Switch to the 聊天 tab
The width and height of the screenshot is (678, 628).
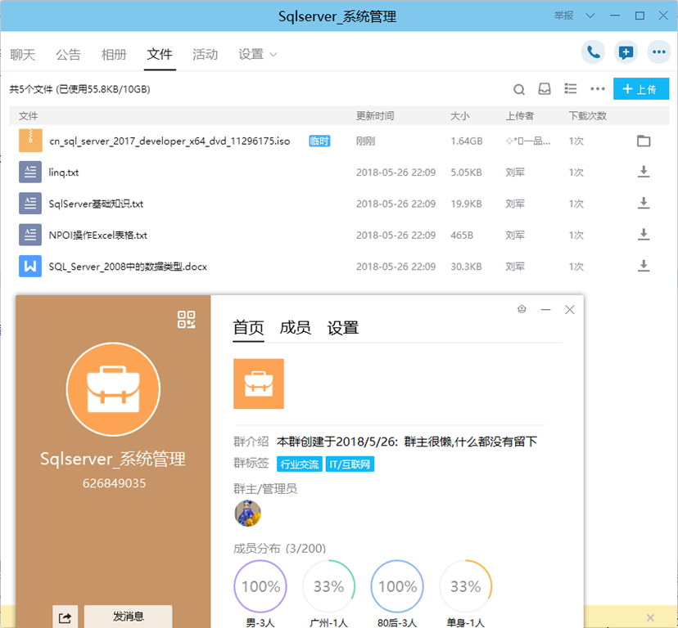[x=22, y=55]
